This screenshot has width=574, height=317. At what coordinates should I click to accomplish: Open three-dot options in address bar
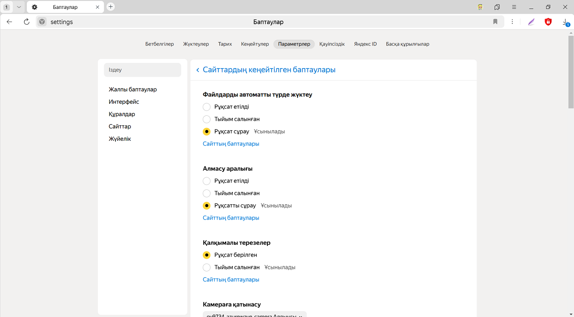click(512, 22)
